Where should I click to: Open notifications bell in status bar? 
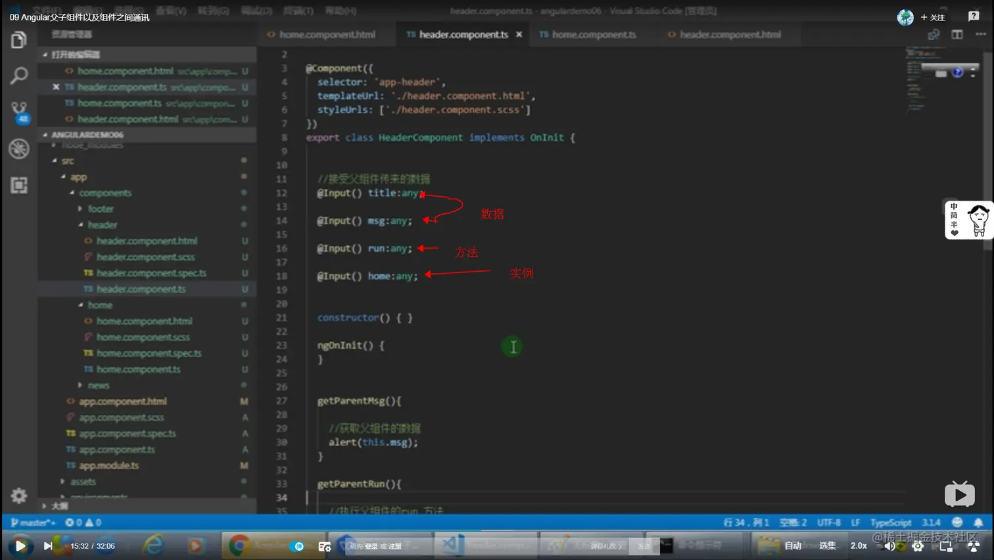pyautogui.click(x=978, y=522)
